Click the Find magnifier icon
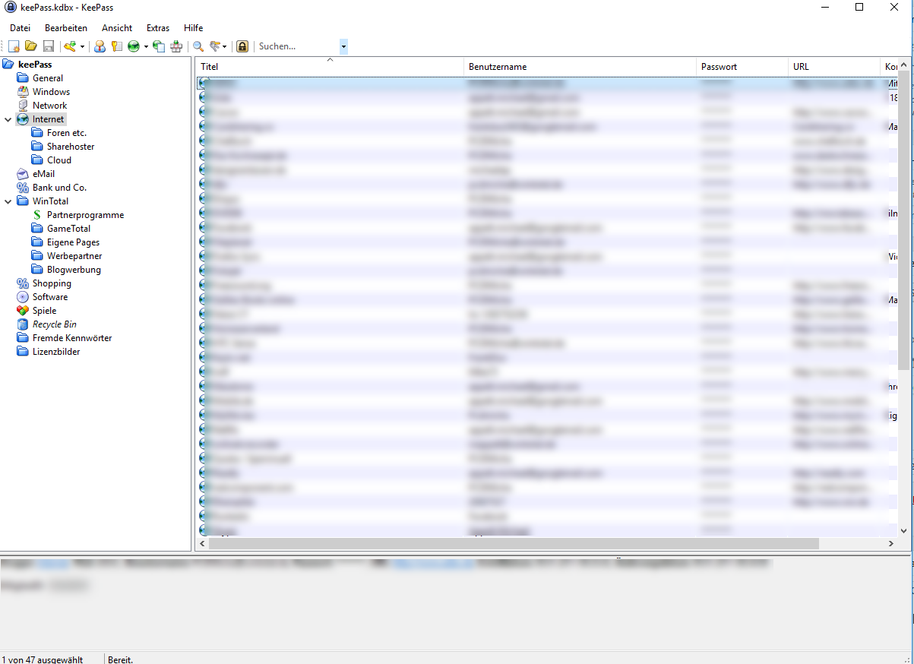Screen dimensions: 914x664 click(x=198, y=46)
